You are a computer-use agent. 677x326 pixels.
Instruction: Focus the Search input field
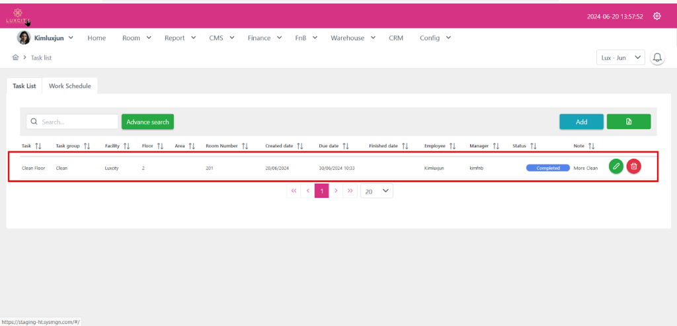77,122
